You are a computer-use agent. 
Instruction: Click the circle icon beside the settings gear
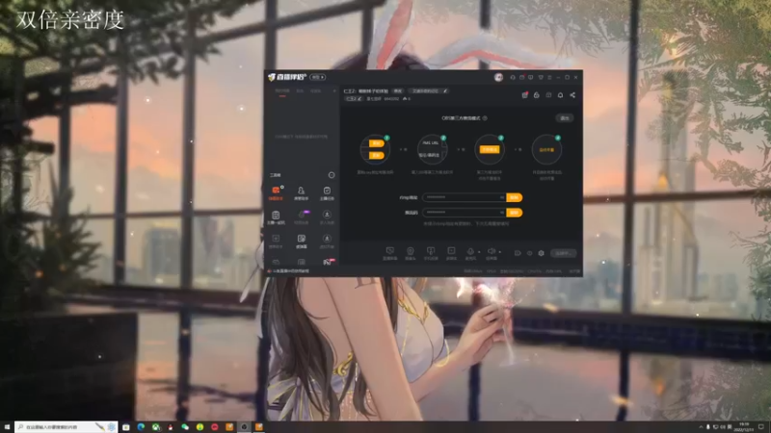point(529,253)
